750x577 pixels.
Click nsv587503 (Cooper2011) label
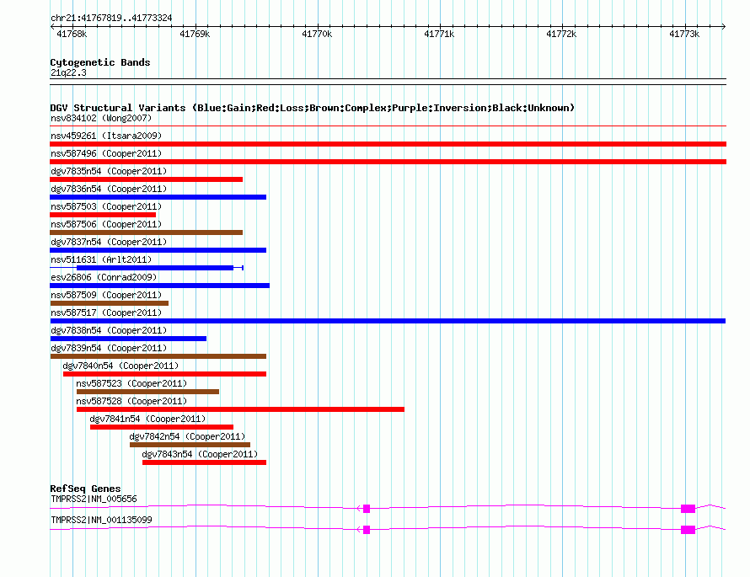point(106,206)
